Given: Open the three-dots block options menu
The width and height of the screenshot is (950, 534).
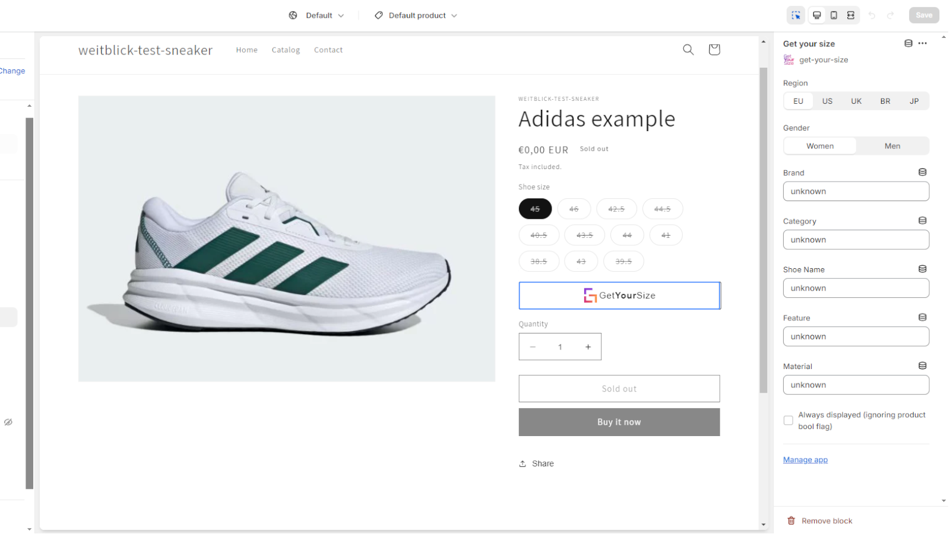Looking at the screenshot, I should coord(922,43).
